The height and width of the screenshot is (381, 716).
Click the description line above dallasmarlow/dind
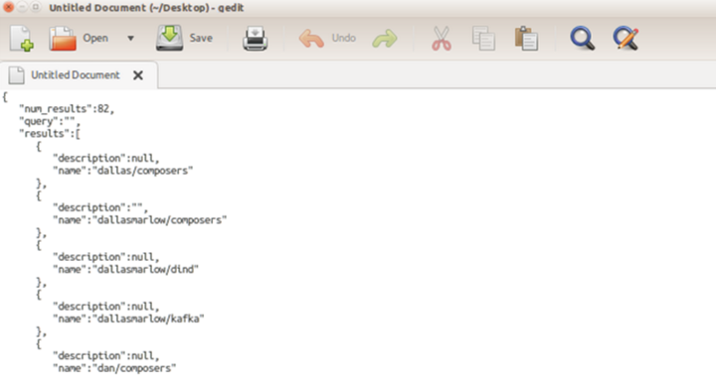point(106,257)
